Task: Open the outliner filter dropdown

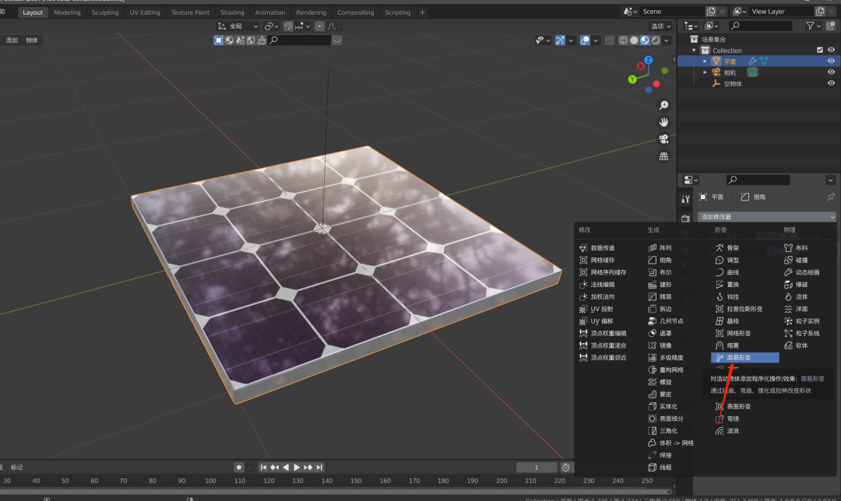Action: (814, 26)
